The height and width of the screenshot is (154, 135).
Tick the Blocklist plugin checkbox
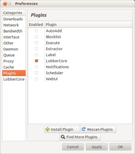coord(36,37)
